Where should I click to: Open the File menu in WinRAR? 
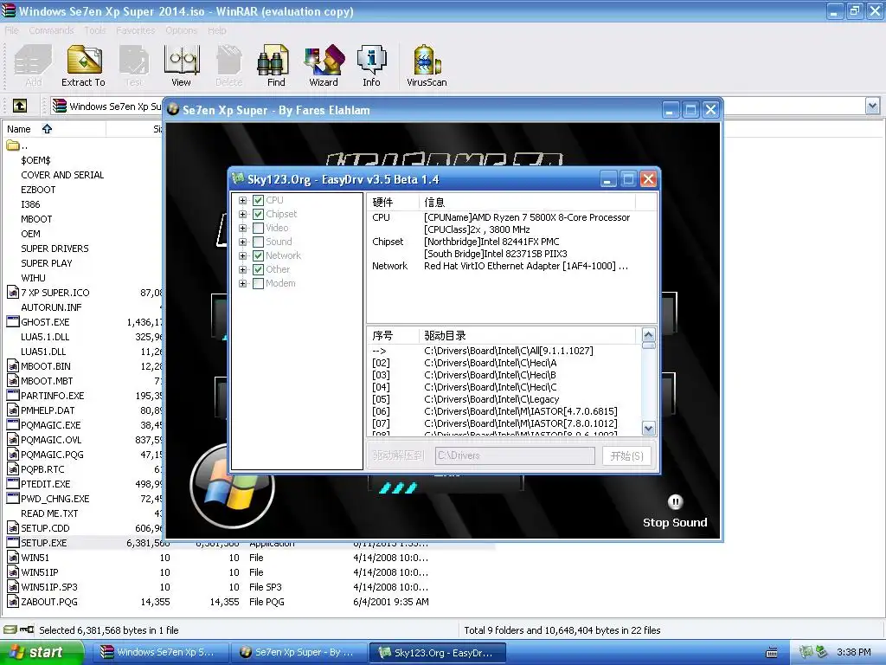(12, 30)
